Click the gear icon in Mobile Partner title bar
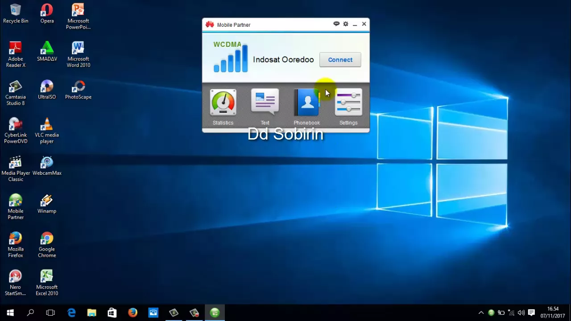 346,24
